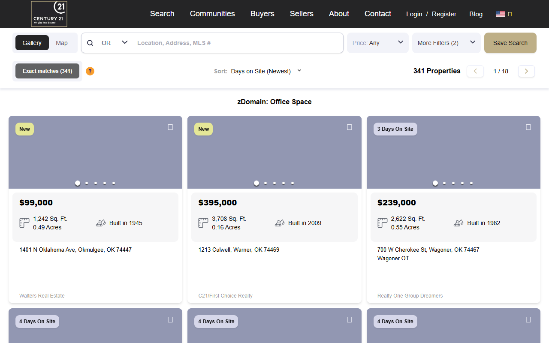
Task: Open the $99,000 listing photo
Action: tap(95, 152)
